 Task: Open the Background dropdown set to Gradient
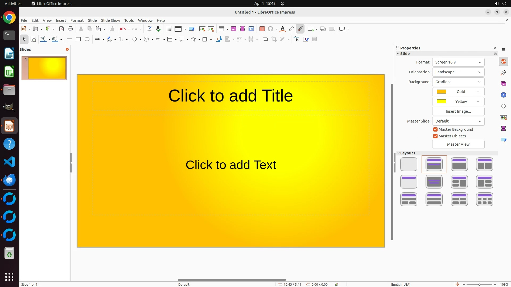pyautogui.click(x=458, y=82)
